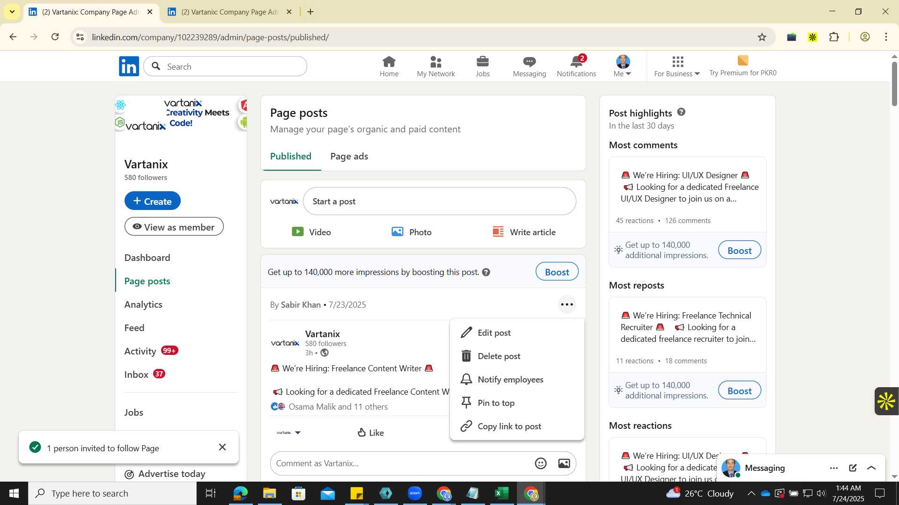The width and height of the screenshot is (899, 505).
Task: Reload the page
Action: (x=55, y=37)
